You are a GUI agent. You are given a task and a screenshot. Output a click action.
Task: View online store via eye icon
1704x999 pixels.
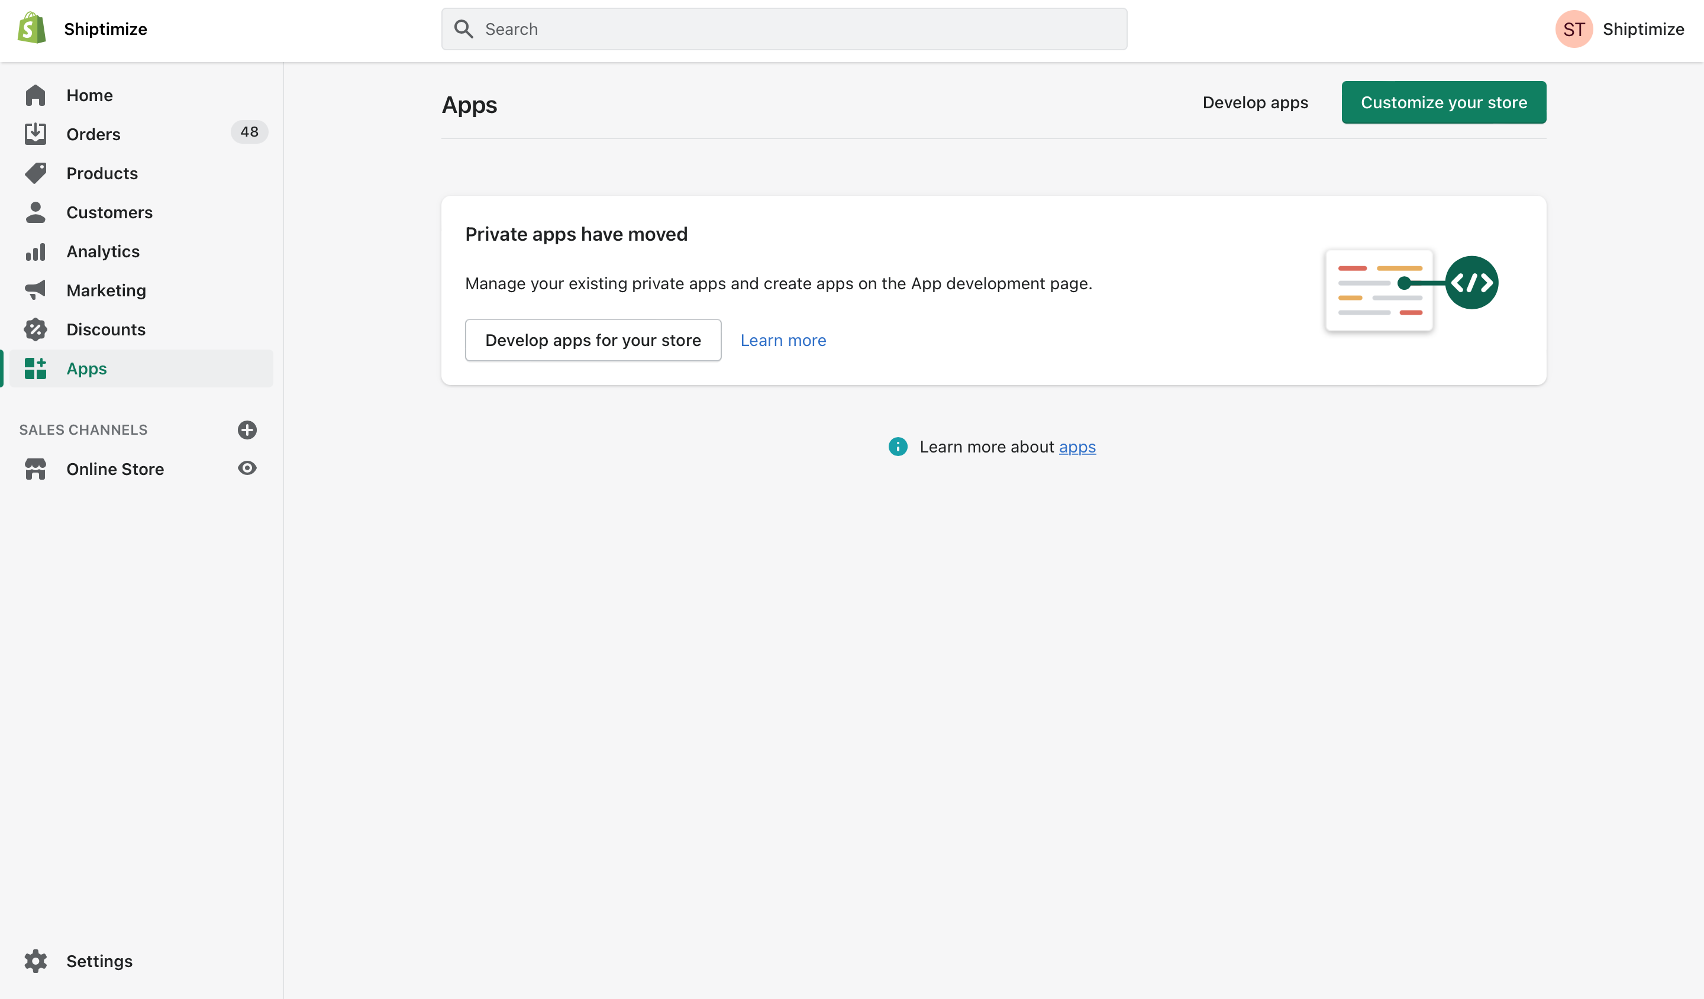[247, 468]
